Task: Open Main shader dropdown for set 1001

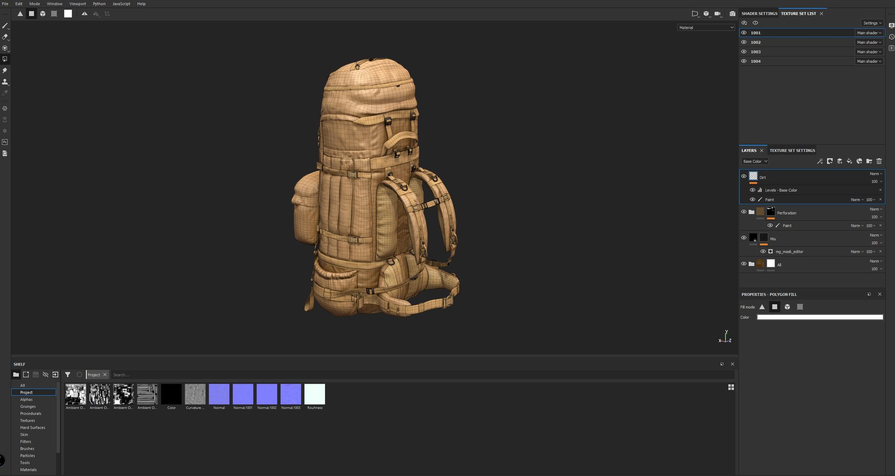Action: pos(869,33)
